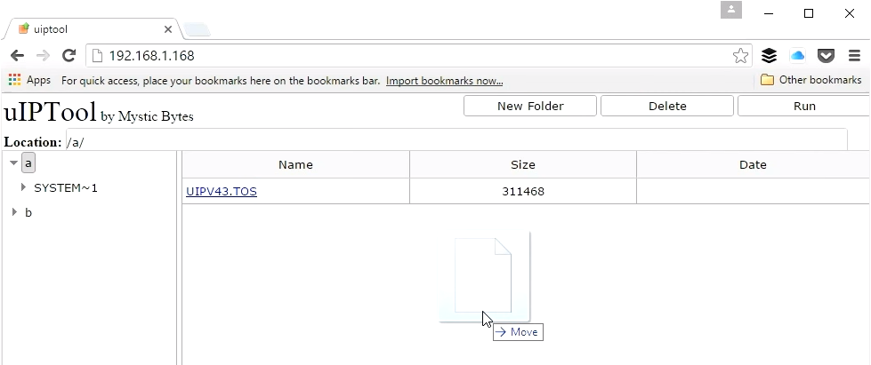871x365 pixels.
Task: Click the Delete button
Action: coord(667,106)
